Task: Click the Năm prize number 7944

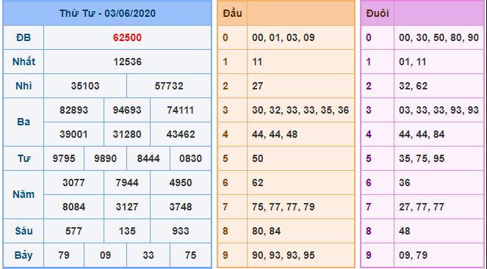Action: (x=127, y=183)
